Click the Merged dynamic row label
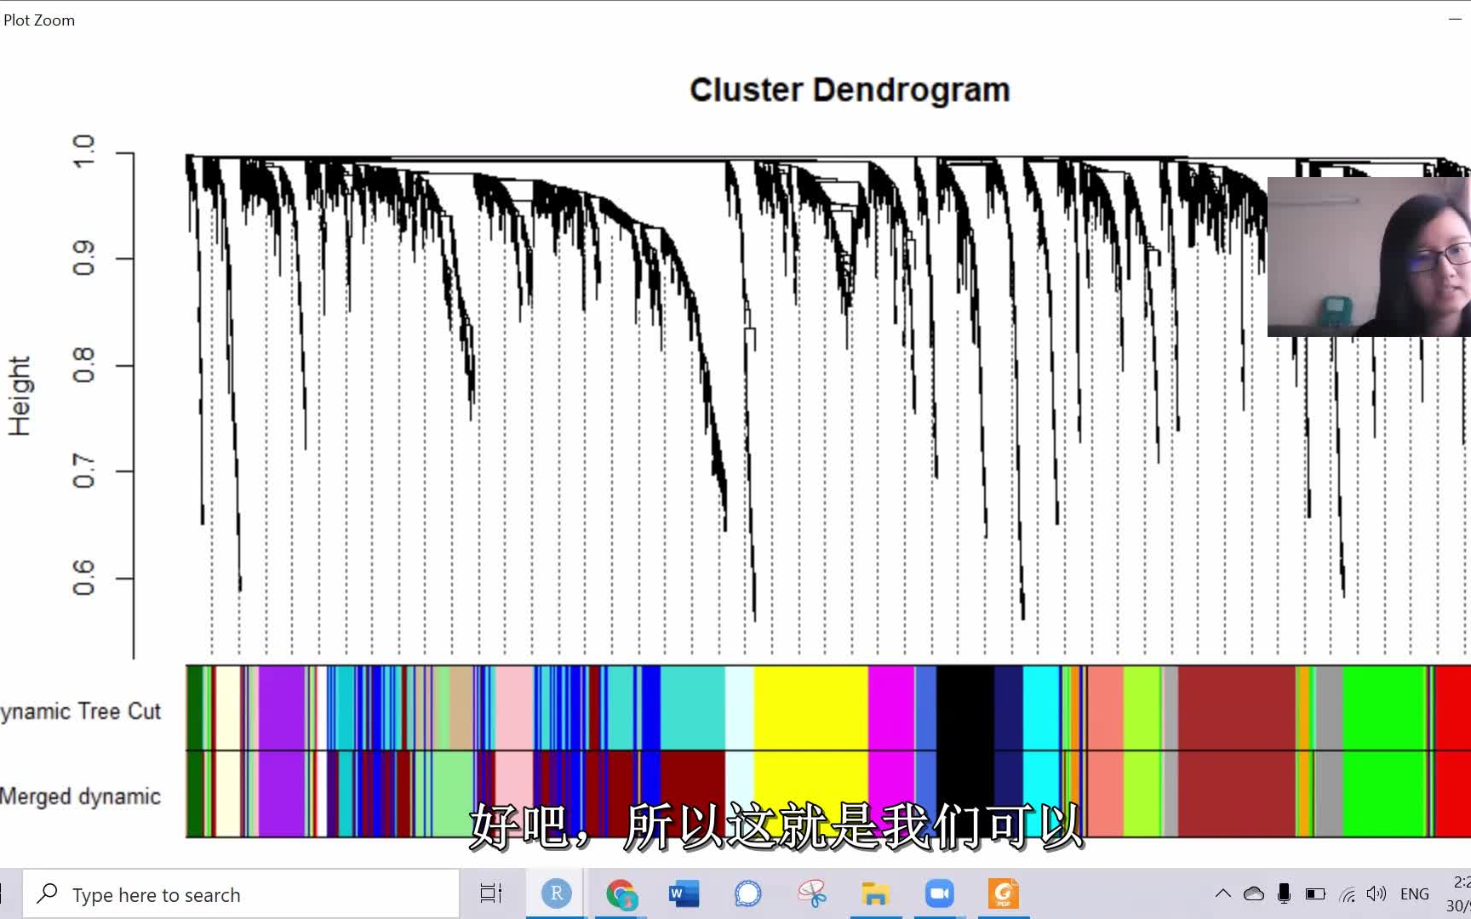 click(x=81, y=796)
